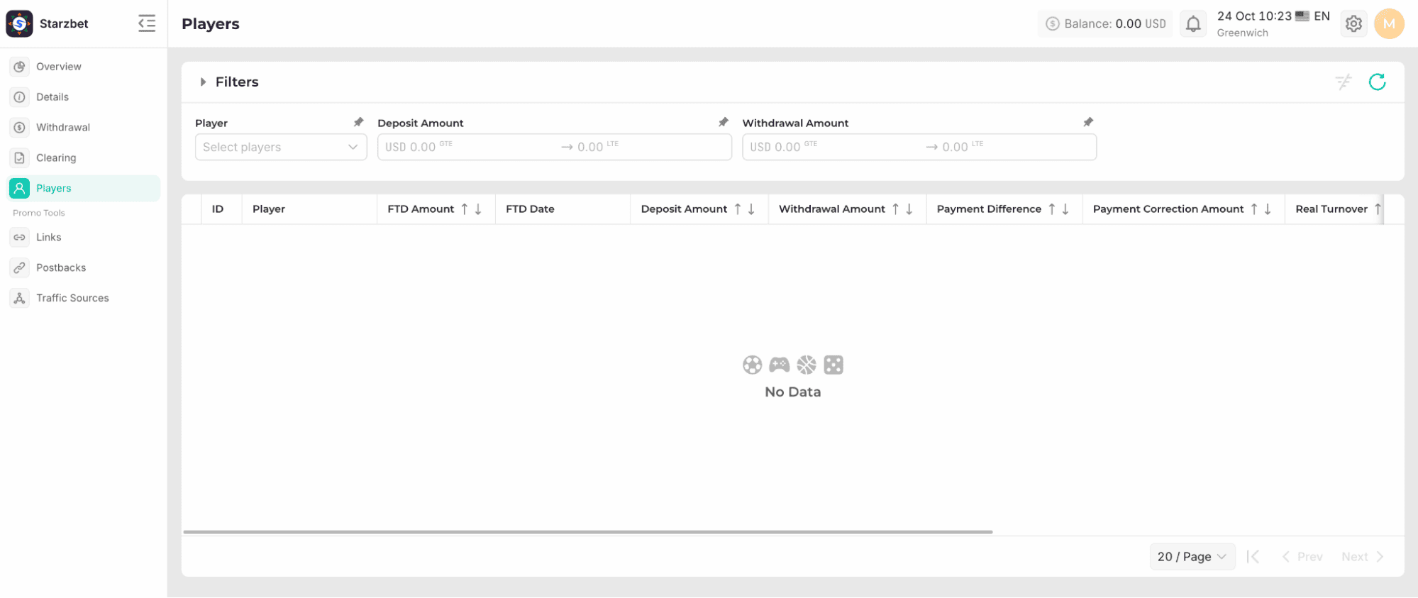Sort Deposit Amount column descending

click(x=751, y=209)
